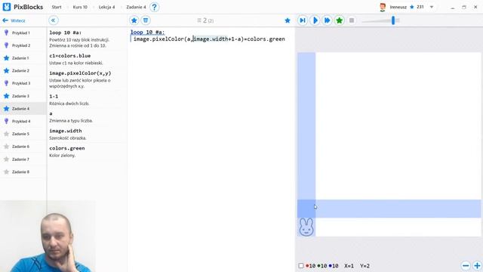Click the bunny sprite on the canvas
483x272 pixels.
(x=306, y=227)
